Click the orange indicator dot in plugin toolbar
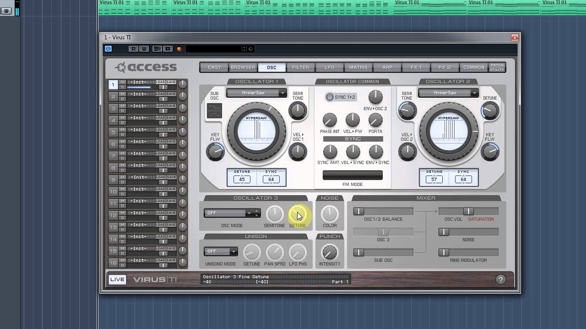This screenshot has height=329, width=586. click(x=179, y=49)
